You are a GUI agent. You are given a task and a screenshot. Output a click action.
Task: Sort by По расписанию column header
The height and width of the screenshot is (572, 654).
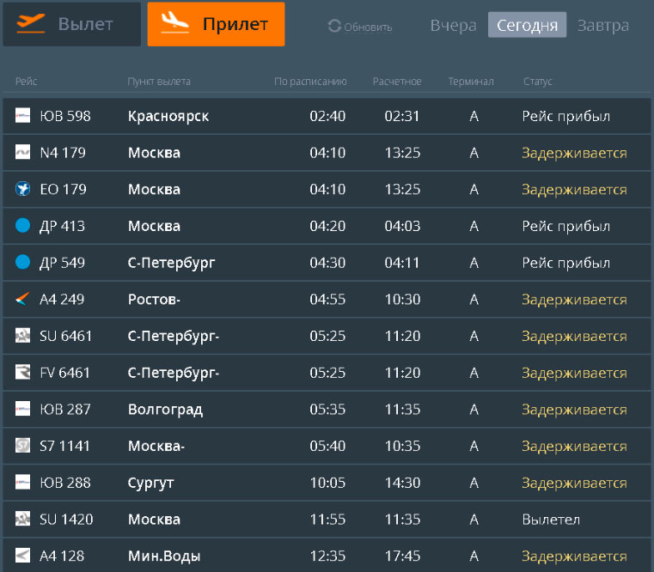pyautogui.click(x=310, y=82)
